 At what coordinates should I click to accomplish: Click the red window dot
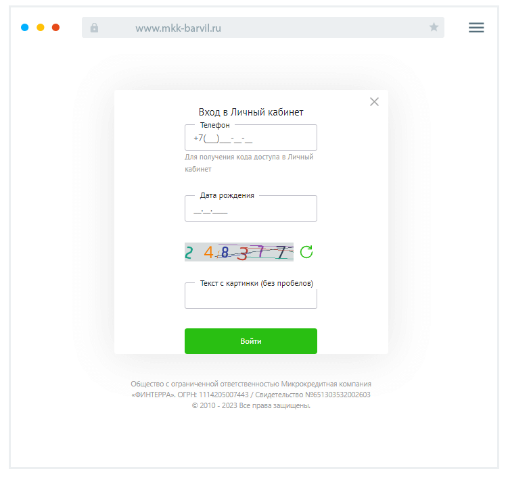click(56, 28)
